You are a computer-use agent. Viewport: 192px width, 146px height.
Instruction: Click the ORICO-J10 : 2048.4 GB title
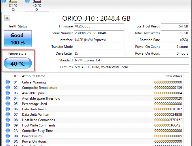pyautogui.click(x=96, y=18)
